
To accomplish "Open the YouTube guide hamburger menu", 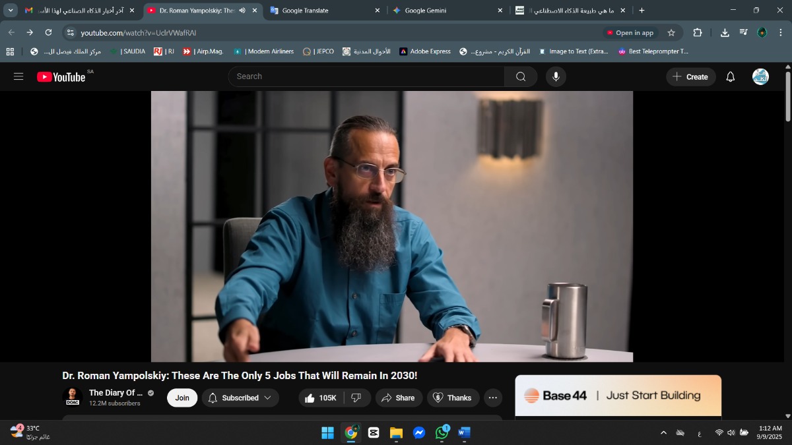I will (18, 76).
